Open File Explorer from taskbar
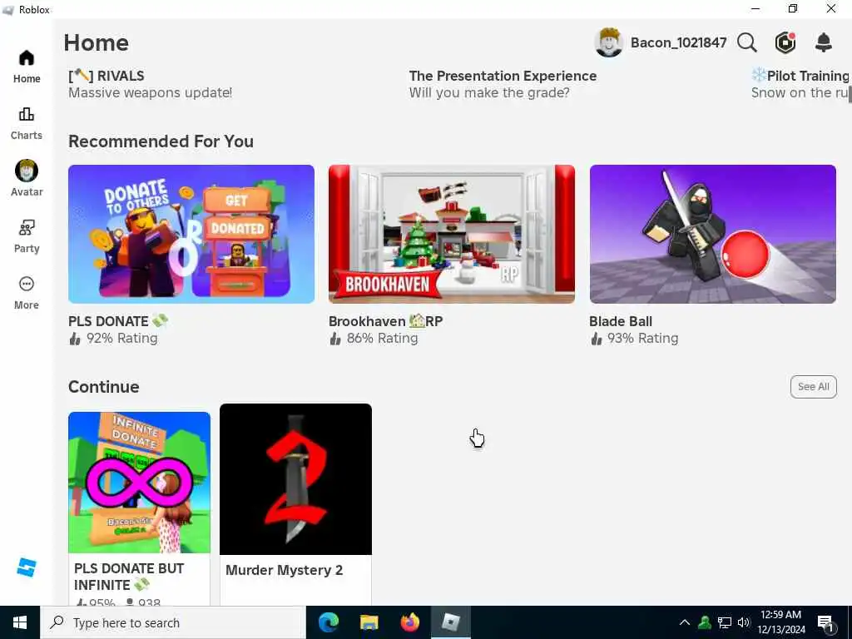The image size is (852, 639). pyautogui.click(x=369, y=622)
